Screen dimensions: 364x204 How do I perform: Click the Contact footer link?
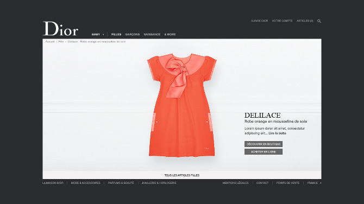click(x=262, y=183)
